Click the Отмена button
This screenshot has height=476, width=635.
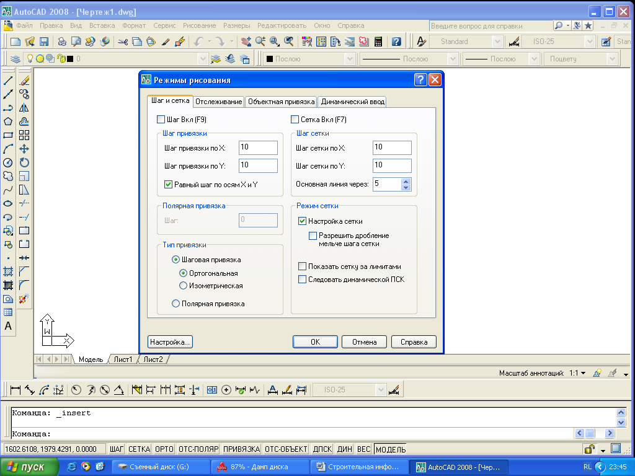pos(364,342)
